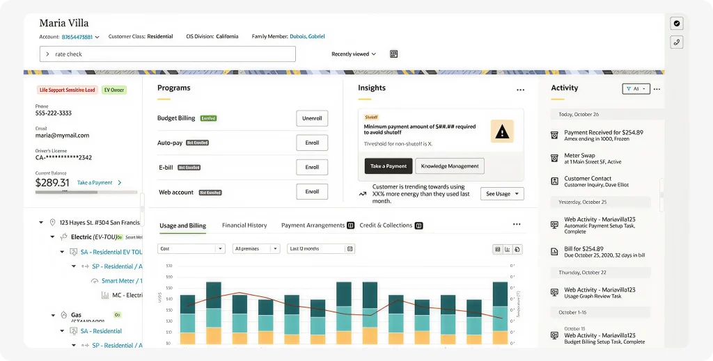This screenshot has width=713, height=361.
Task: Open the Smart Meter link in the tree
Action: pyautogui.click(x=121, y=281)
